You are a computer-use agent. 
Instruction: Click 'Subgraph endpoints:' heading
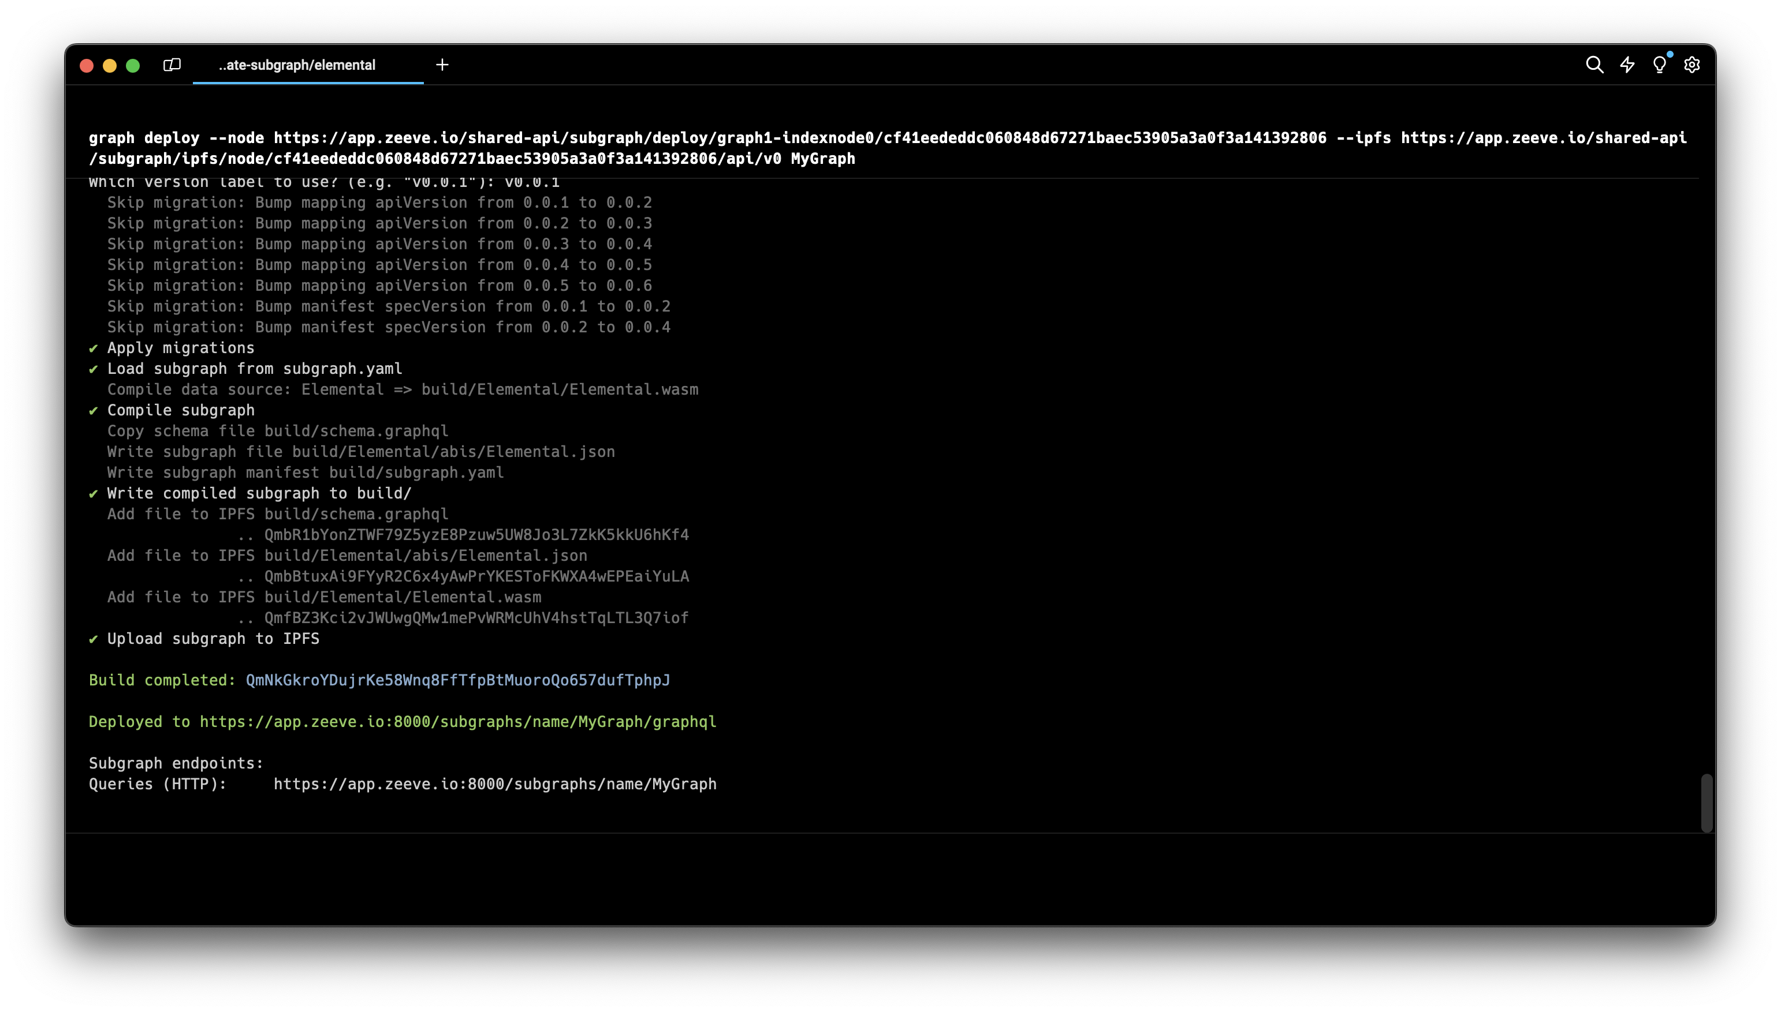(176, 763)
